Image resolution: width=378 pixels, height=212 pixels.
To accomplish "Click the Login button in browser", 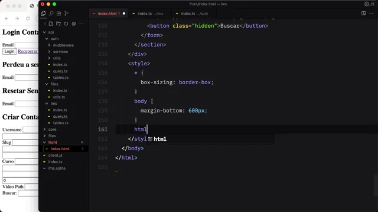I will coord(9,51).
